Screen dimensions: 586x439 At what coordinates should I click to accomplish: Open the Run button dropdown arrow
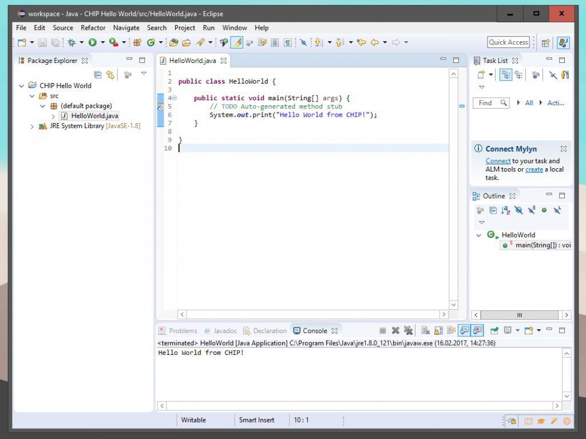pos(101,42)
